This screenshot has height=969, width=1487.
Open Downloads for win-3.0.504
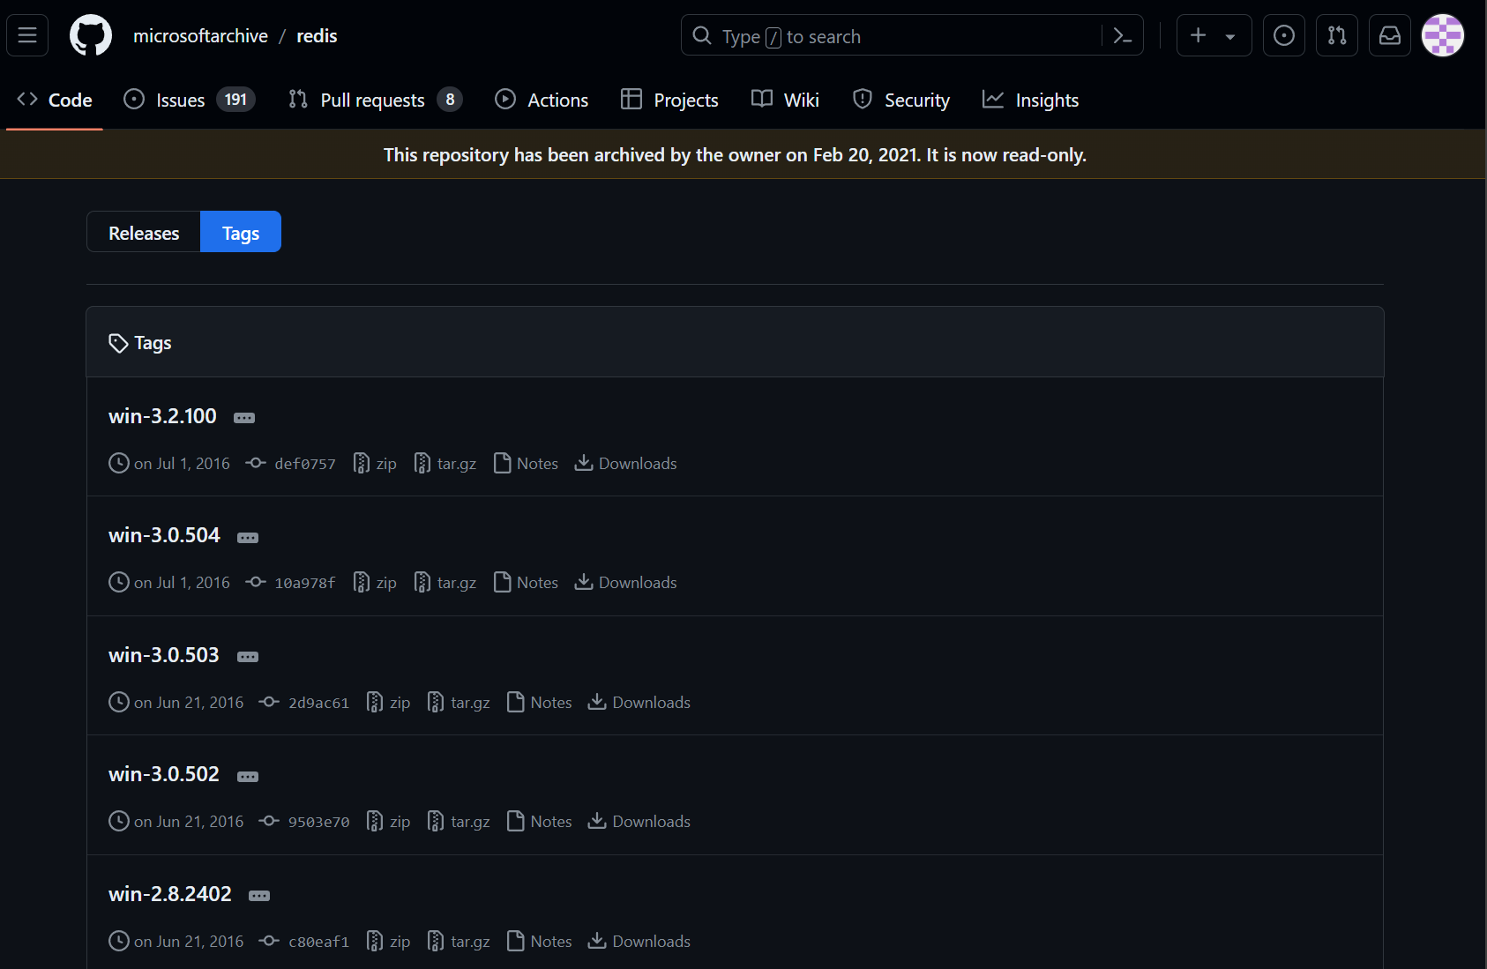tap(626, 582)
